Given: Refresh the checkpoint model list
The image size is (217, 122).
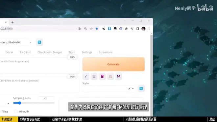Looking at the screenshot, I should click(x=39, y=42).
